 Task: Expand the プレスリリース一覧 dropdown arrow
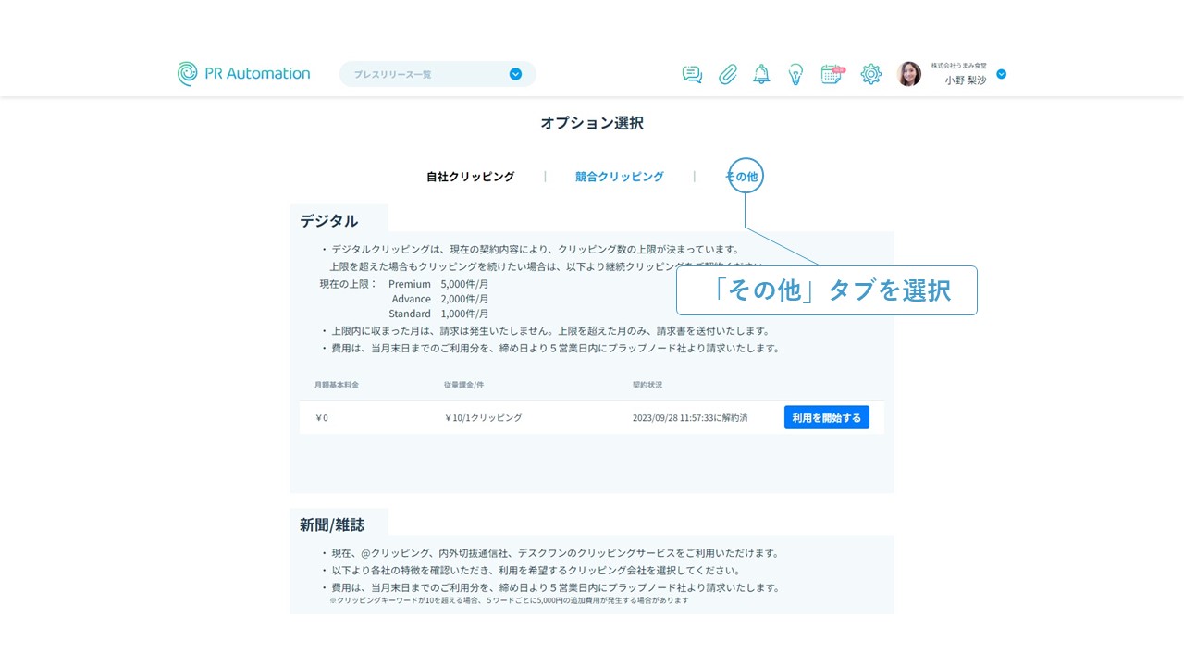[x=515, y=74]
